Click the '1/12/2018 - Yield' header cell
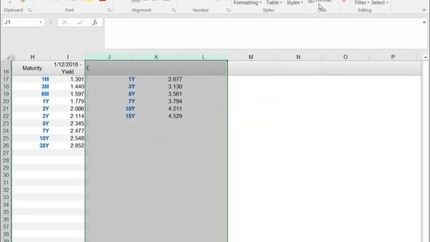The width and height of the screenshot is (430, 242). (67, 68)
